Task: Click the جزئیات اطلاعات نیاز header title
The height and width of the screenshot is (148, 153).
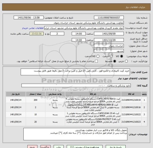Action: tap(135, 7)
